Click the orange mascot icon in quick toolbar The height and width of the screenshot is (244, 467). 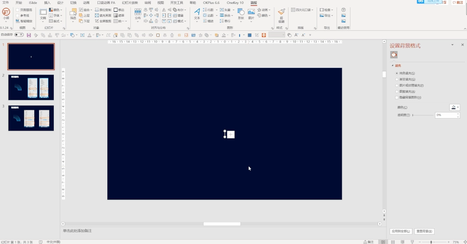263,35
